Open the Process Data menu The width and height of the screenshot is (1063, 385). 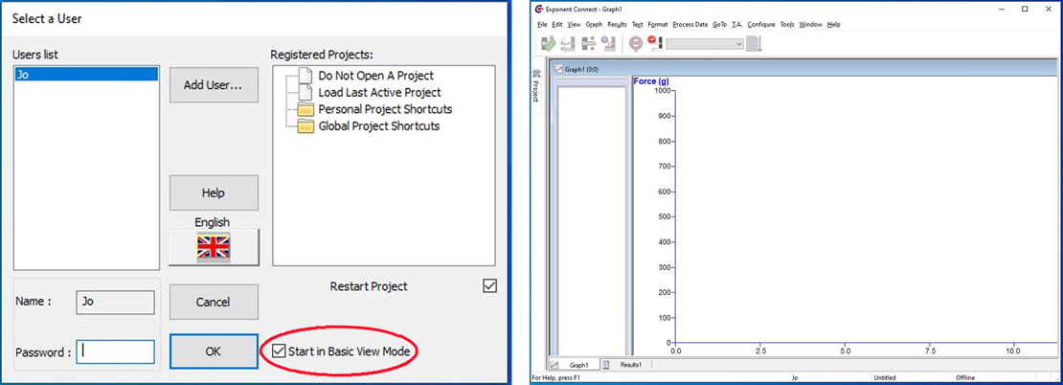(690, 24)
